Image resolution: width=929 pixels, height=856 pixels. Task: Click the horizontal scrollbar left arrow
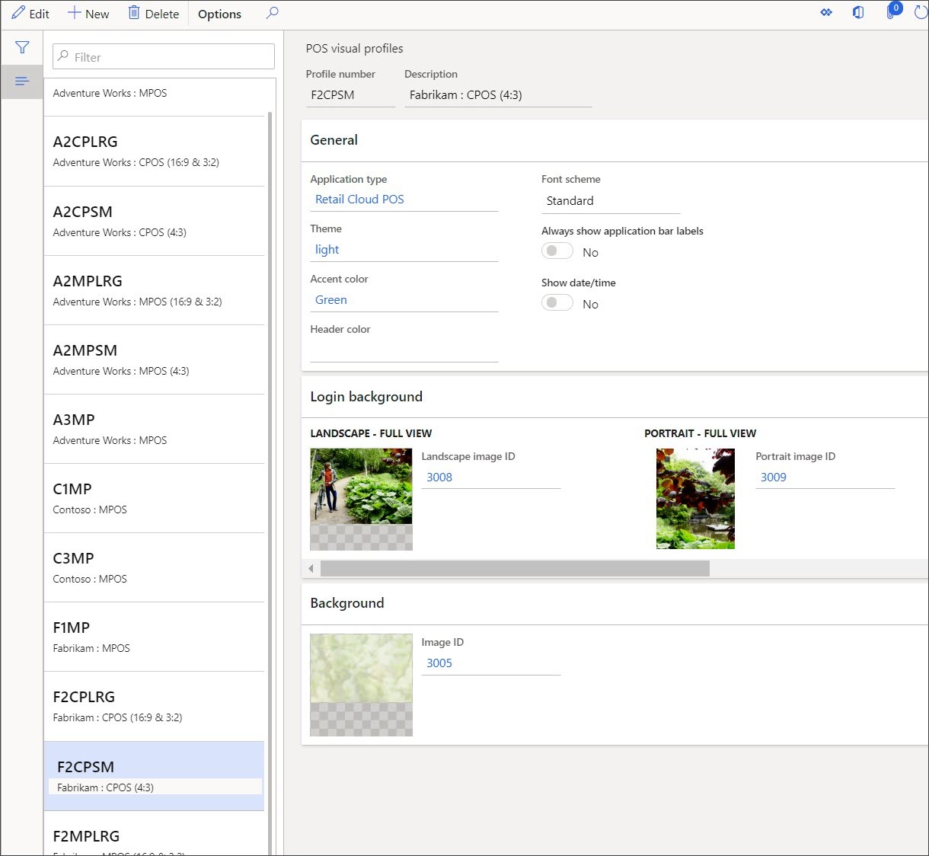tap(311, 569)
